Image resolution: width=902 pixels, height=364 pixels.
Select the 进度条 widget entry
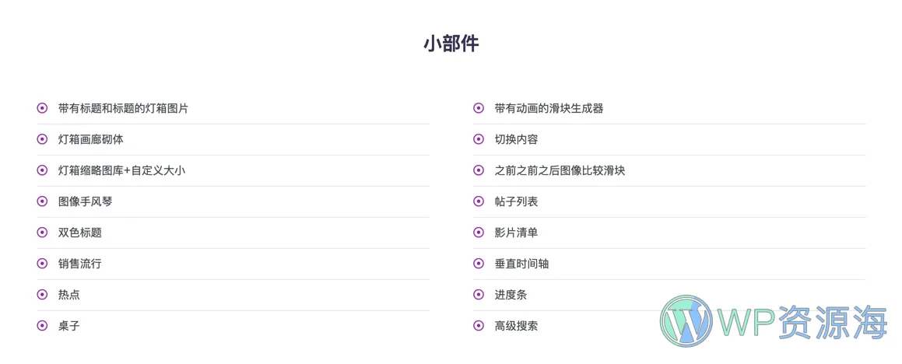click(511, 295)
